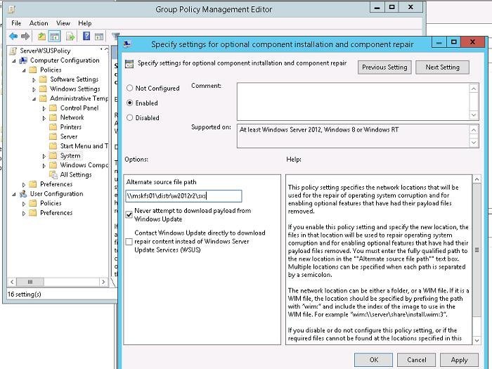Expand the Windows Components node
Image resolution: width=492 pixels, height=369 pixels.
pyautogui.click(x=44, y=166)
